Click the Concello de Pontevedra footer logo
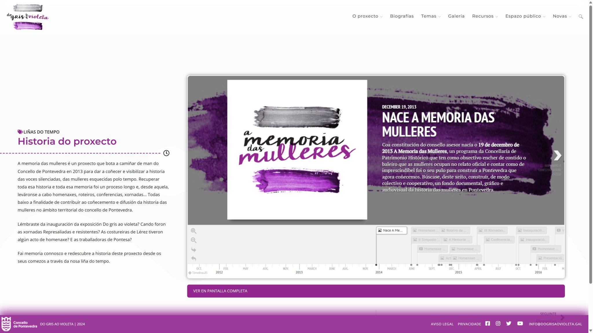This screenshot has width=593, height=333. (x=19, y=324)
